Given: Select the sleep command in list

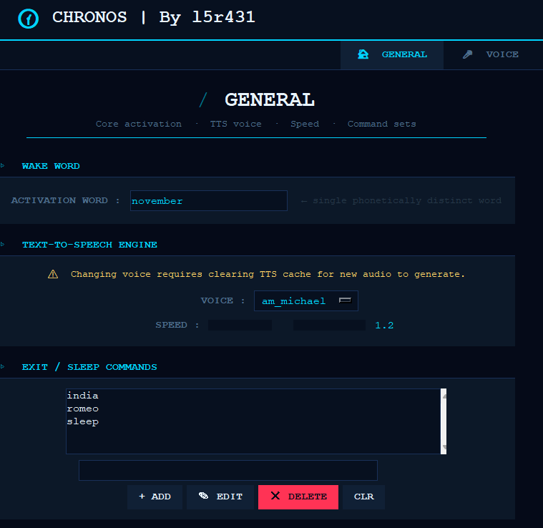Looking at the screenshot, I should pyautogui.click(x=82, y=421).
